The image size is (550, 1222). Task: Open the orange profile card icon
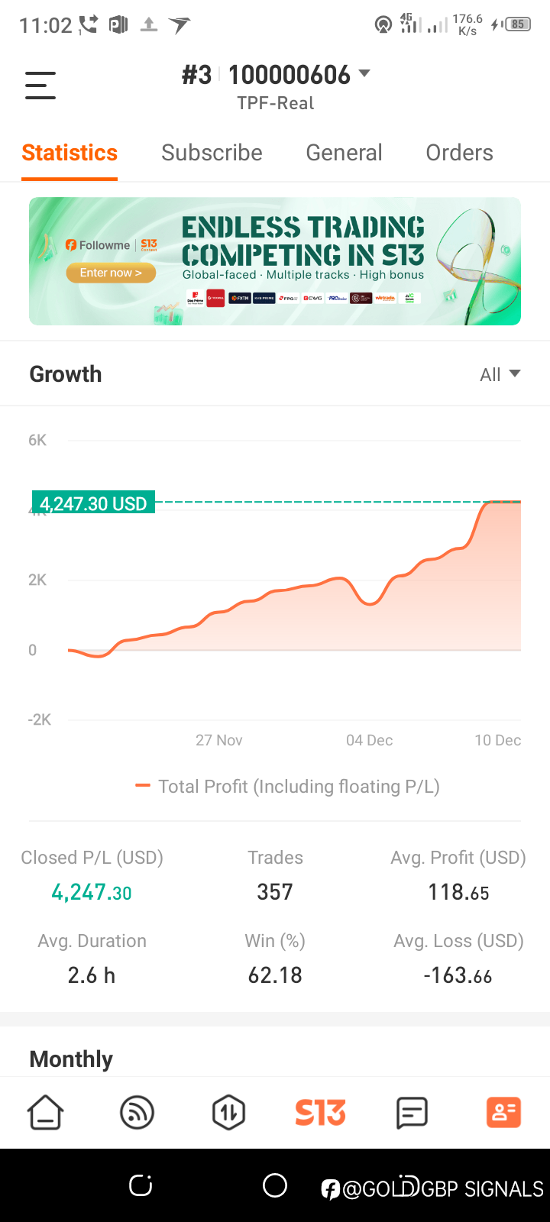[503, 1112]
